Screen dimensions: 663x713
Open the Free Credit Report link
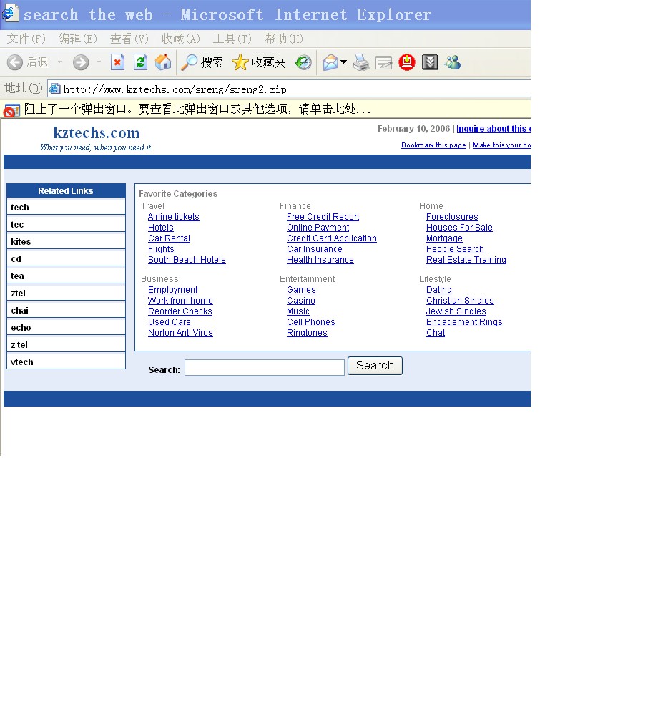point(323,217)
